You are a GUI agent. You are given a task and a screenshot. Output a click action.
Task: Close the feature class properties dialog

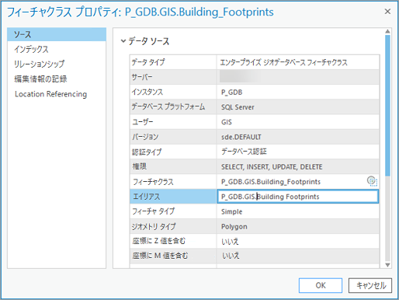coord(387,12)
